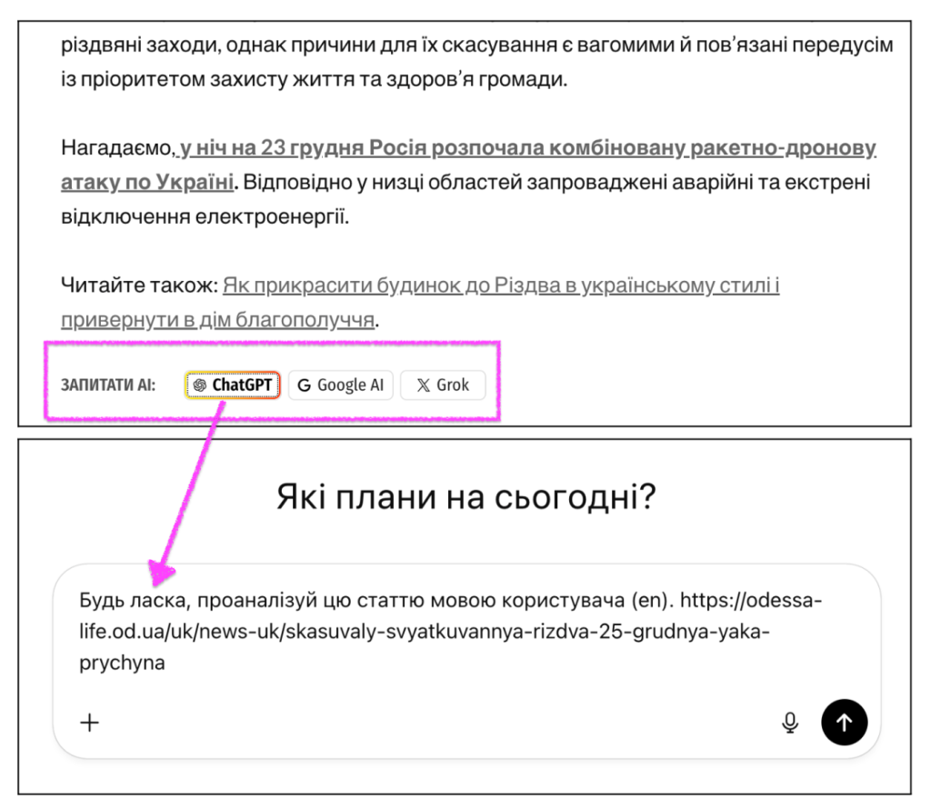The image size is (931, 809).
Task: Select the Grok button
Action: pyautogui.click(x=443, y=385)
